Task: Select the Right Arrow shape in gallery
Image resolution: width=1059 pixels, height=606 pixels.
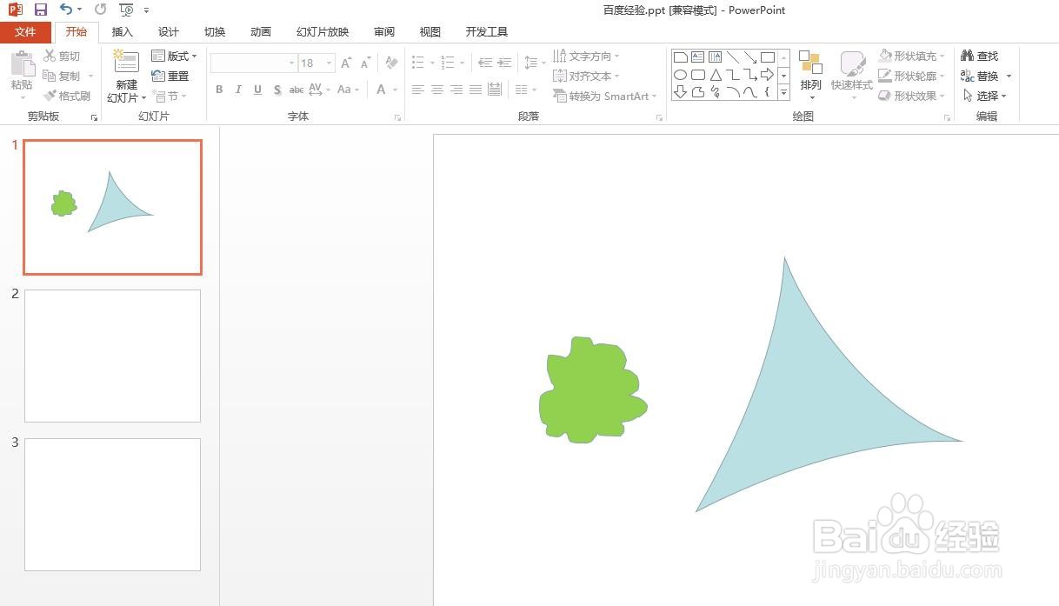Action: (x=768, y=75)
